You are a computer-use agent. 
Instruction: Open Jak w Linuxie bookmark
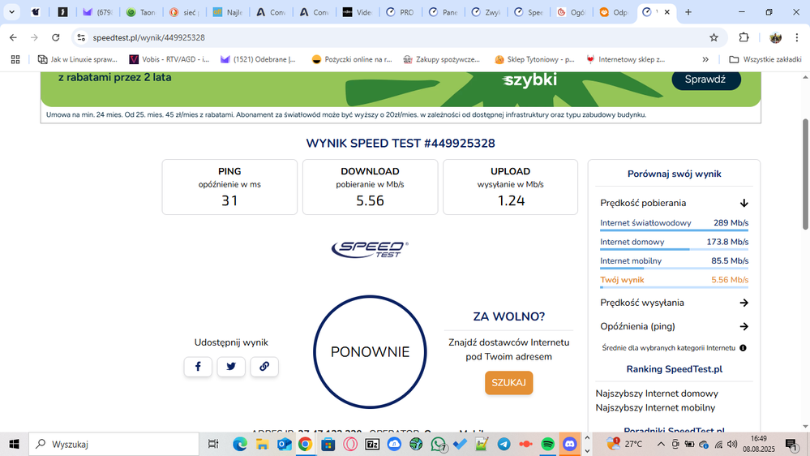click(78, 59)
